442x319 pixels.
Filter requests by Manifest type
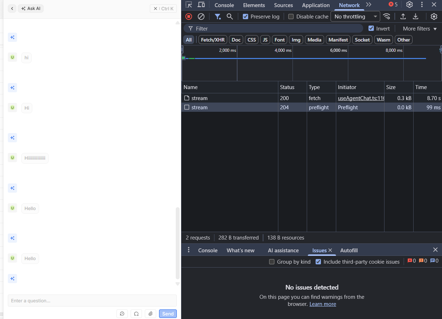[338, 40]
